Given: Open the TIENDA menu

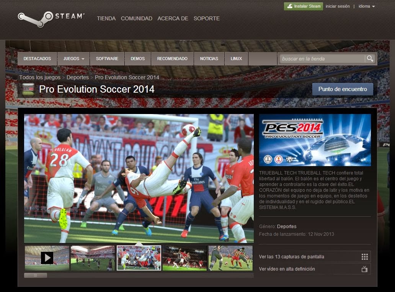Looking at the screenshot, I should pyautogui.click(x=106, y=18).
